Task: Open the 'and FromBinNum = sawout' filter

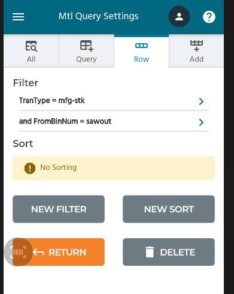Action: (x=114, y=121)
